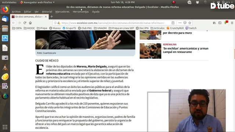The height and width of the screenshot is (132, 235).
Task: Close the 'En dos semanas' tab
Action: click(x=46, y=16)
